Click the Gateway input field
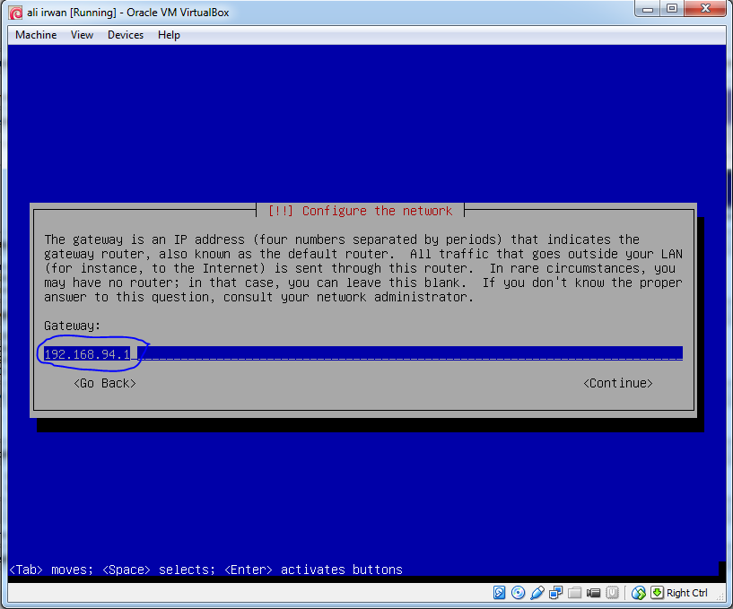 pos(363,353)
